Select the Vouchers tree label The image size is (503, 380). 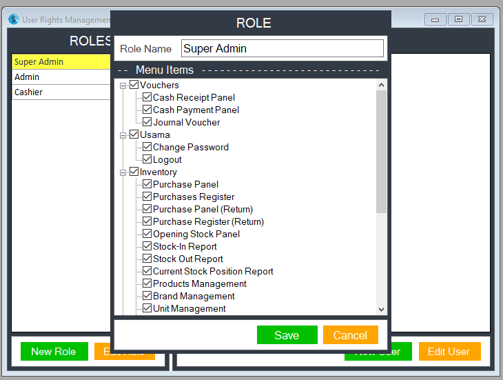(x=159, y=85)
